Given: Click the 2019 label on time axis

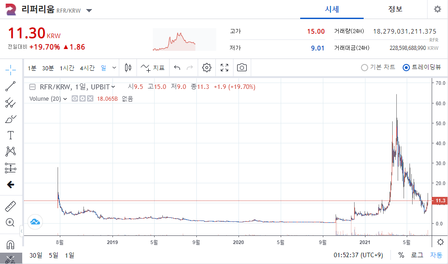Looking at the screenshot, I should tap(112, 242).
